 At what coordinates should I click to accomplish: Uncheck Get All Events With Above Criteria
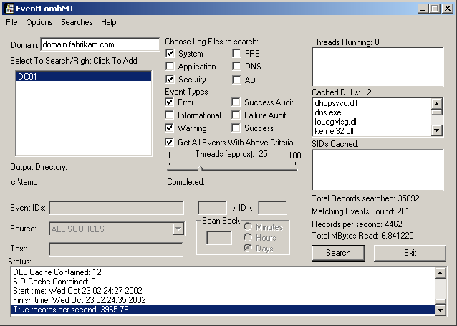[170, 143]
